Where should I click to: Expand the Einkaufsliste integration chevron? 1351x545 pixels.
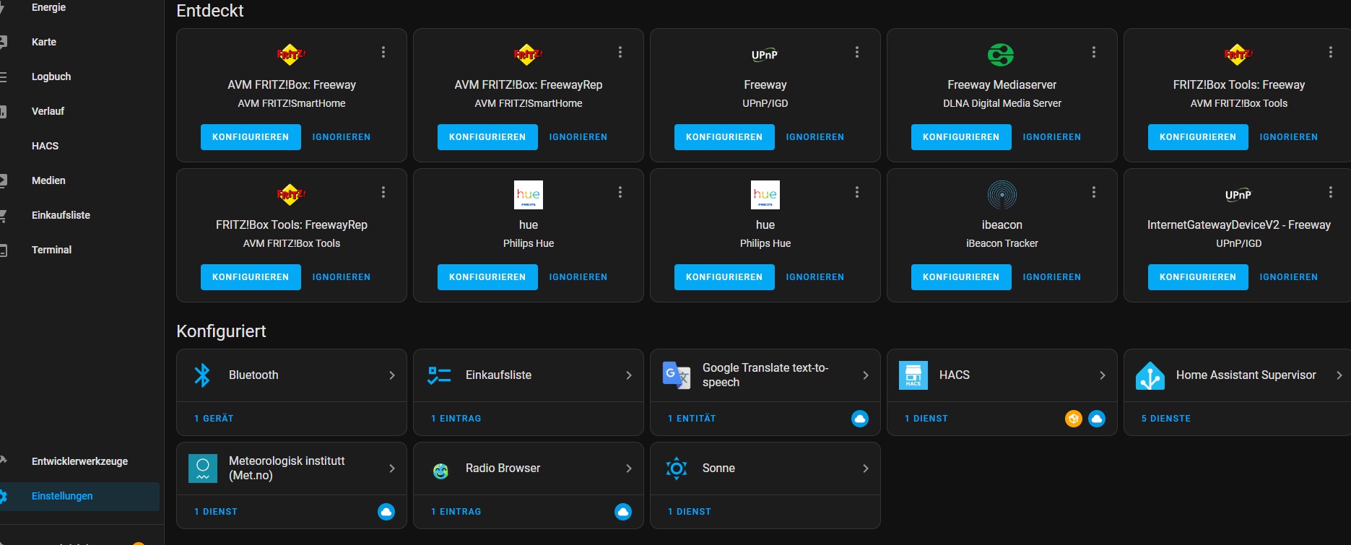coord(628,375)
